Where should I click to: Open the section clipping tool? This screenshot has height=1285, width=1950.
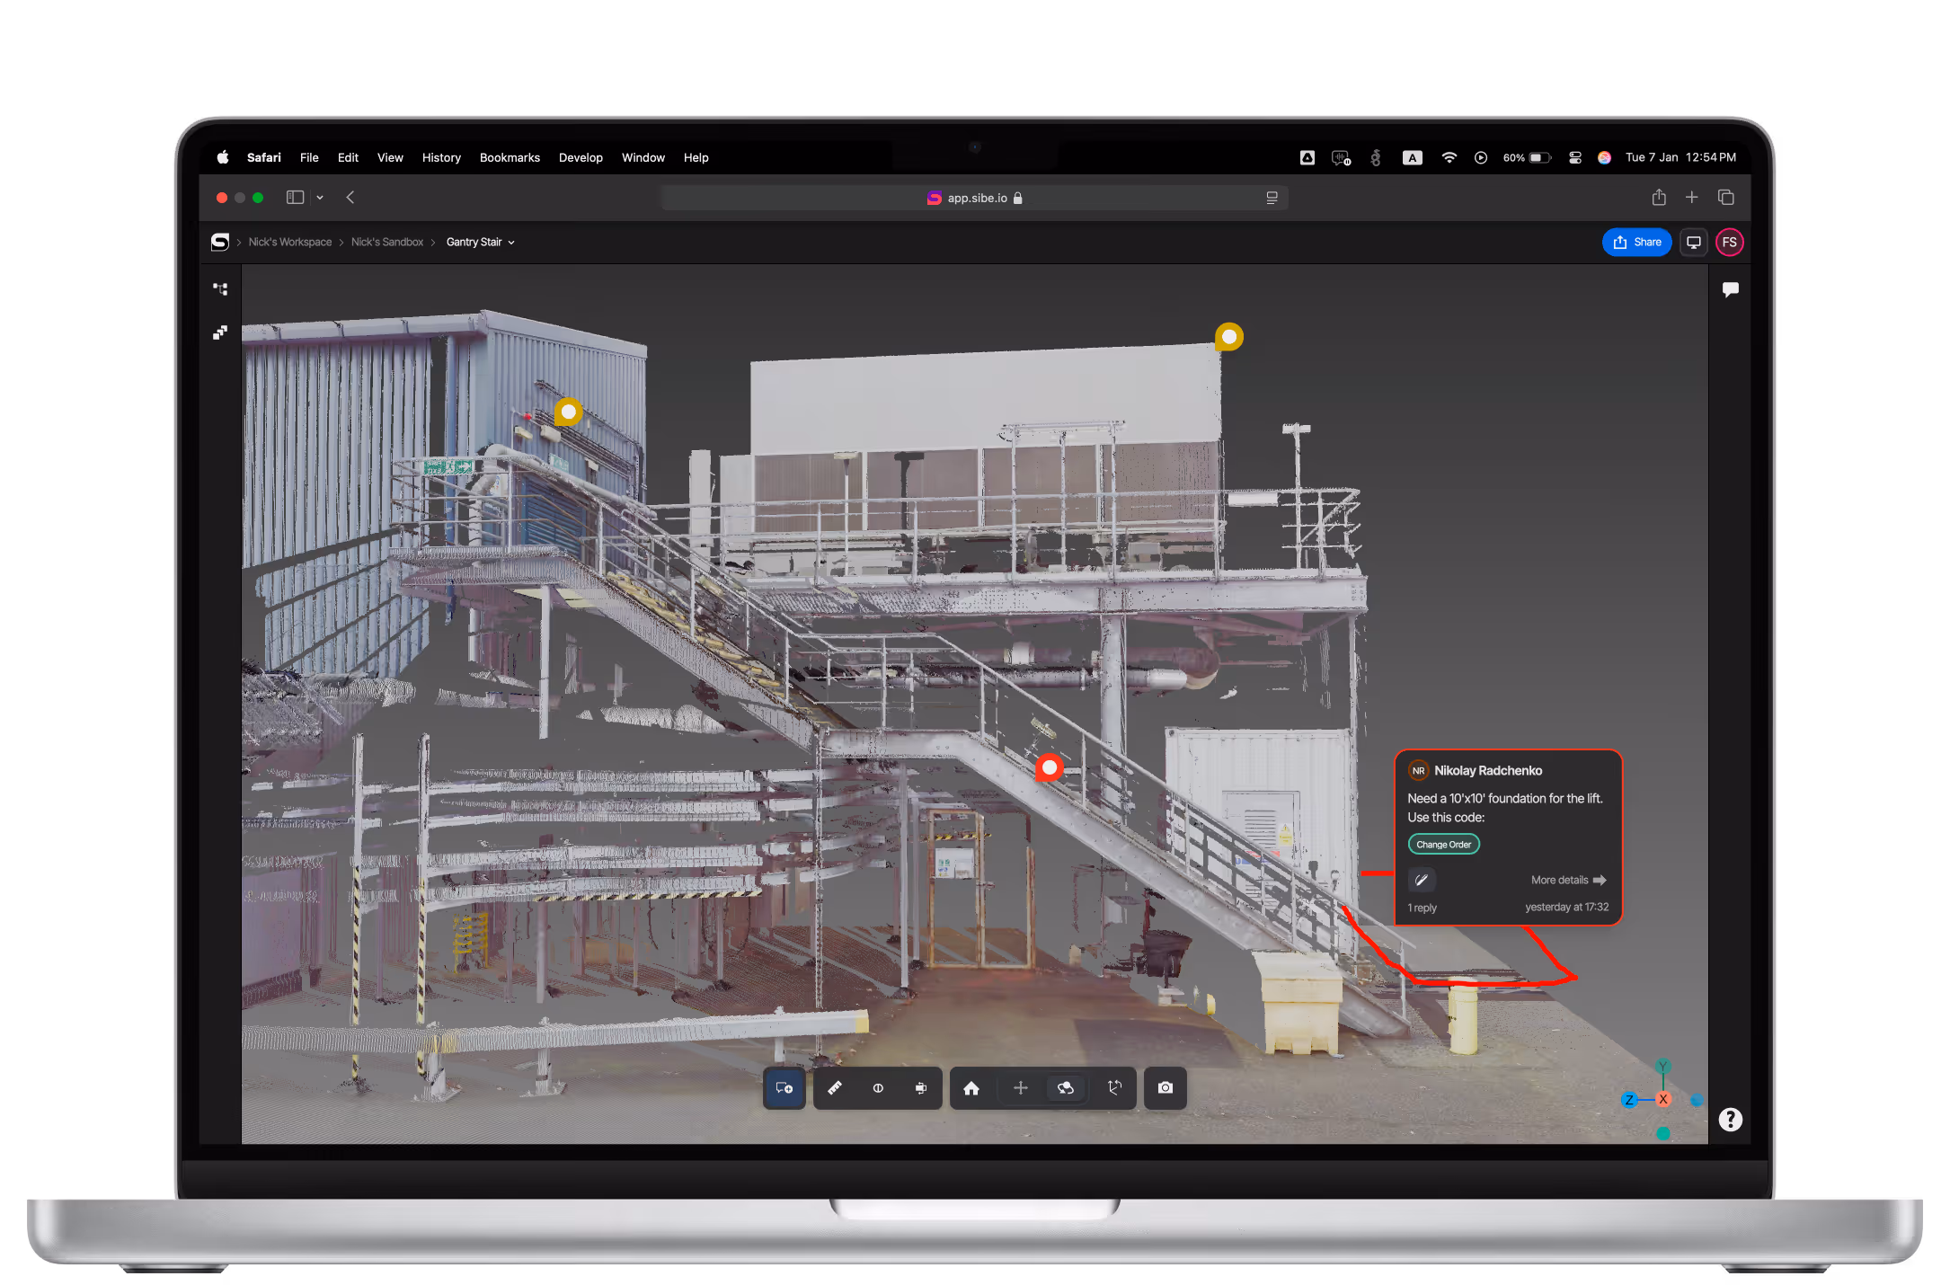tap(878, 1088)
